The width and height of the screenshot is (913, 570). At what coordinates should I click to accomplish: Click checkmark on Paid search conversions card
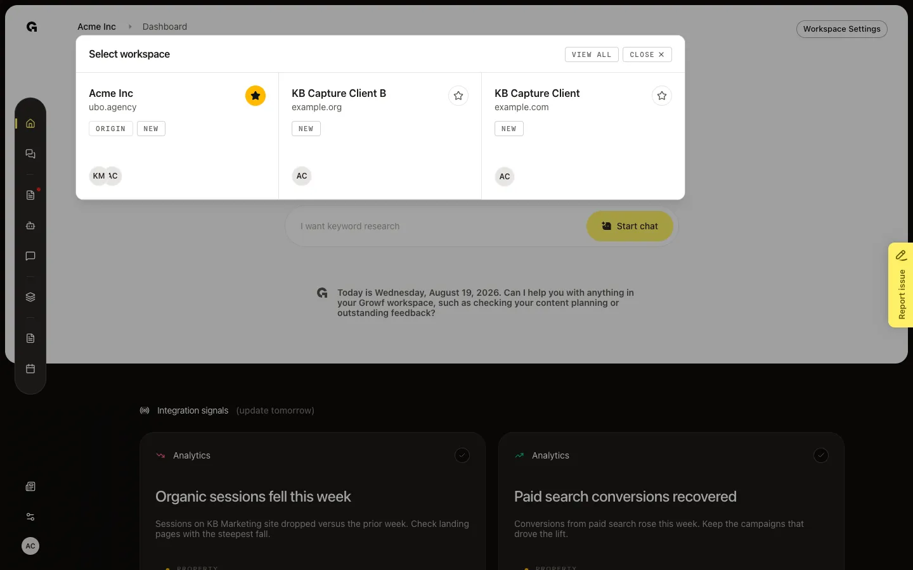[x=821, y=455]
